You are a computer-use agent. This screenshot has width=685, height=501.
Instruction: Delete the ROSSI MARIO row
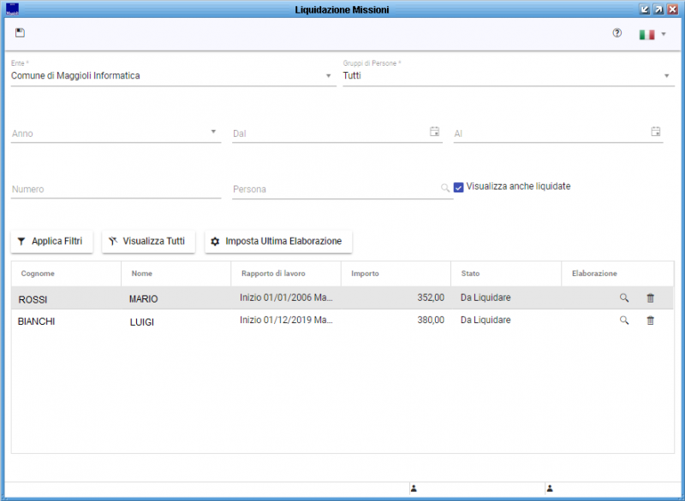[650, 298]
